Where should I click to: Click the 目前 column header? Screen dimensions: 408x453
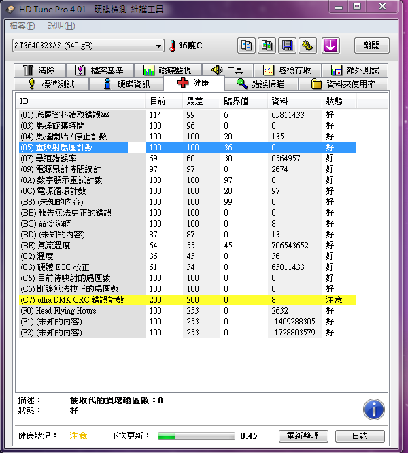click(x=164, y=101)
